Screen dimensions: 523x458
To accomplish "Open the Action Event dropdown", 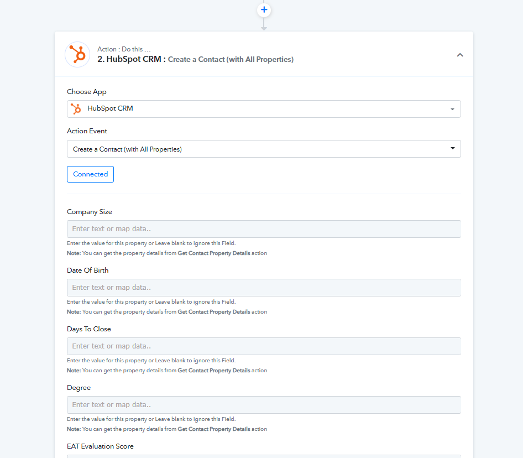I will (264, 149).
